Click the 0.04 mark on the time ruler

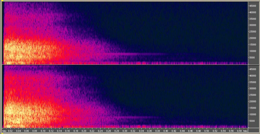pos(18,131)
